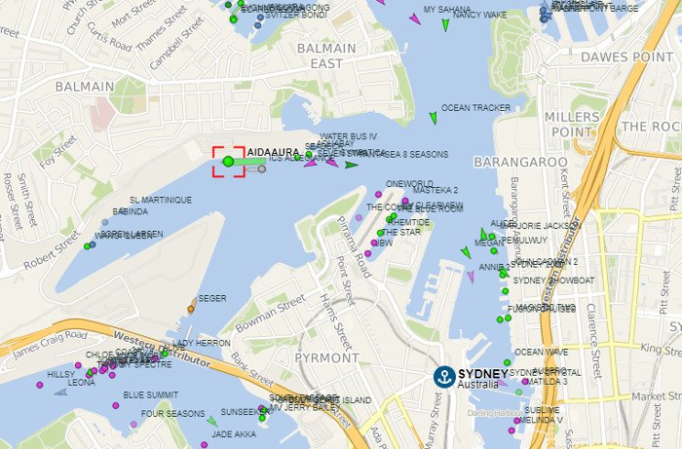Click the SYDNEY SHOWBOAT green marker

[505, 291]
